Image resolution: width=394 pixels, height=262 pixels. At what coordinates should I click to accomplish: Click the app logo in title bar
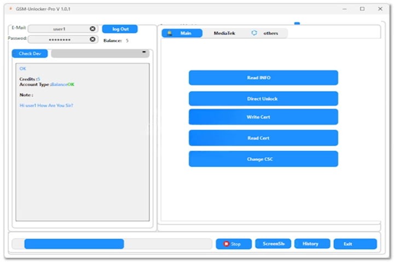10,9
